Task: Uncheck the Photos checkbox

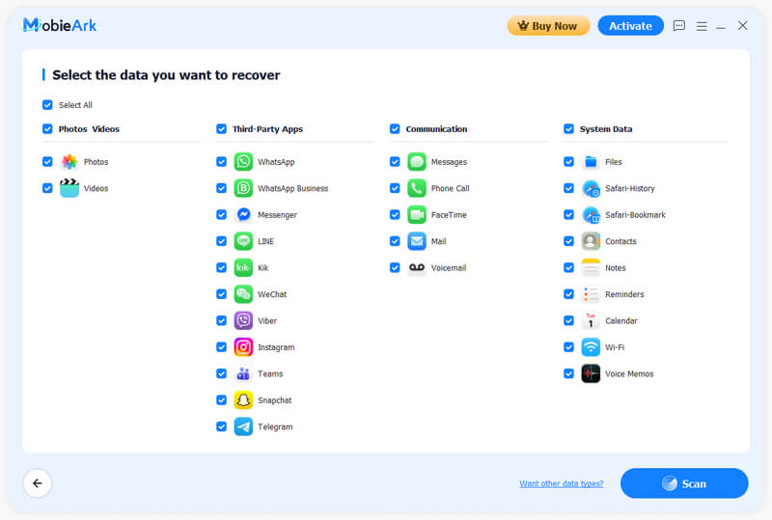Action: pyautogui.click(x=47, y=161)
